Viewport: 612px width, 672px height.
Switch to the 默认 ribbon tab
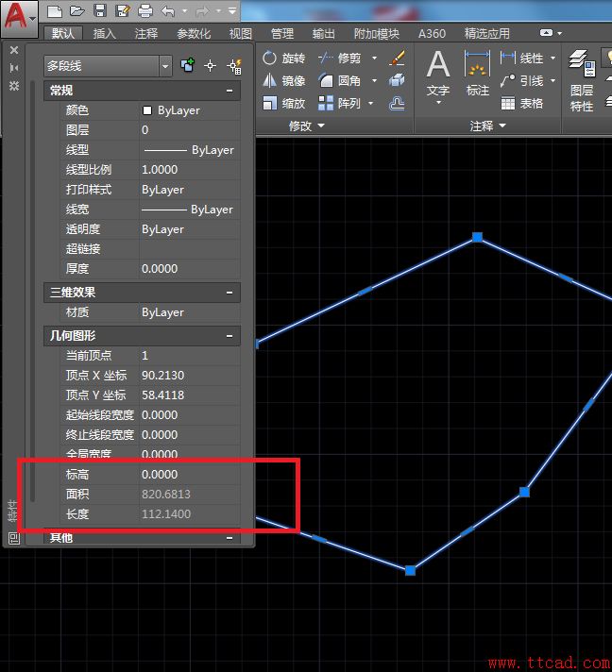pyautogui.click(x=63, y=33)
